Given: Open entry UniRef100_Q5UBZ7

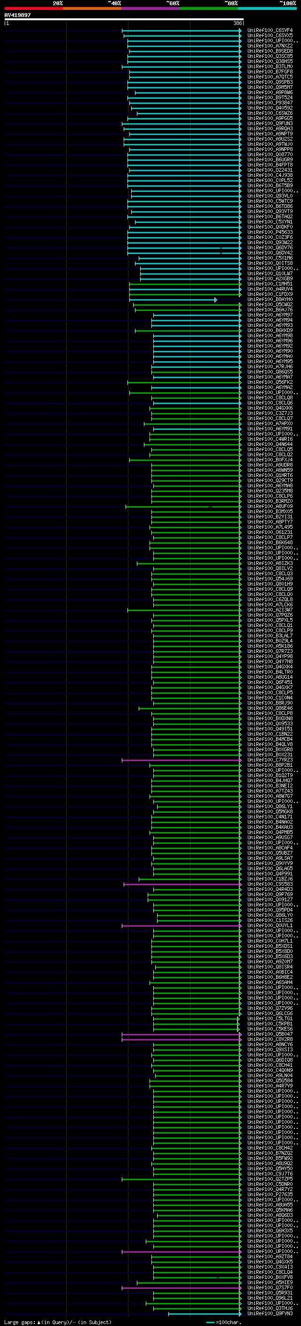Looking at the screenshot, I should coord(269,853).
